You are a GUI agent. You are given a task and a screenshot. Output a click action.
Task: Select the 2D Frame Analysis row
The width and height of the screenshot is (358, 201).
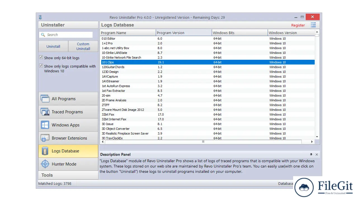208,100
